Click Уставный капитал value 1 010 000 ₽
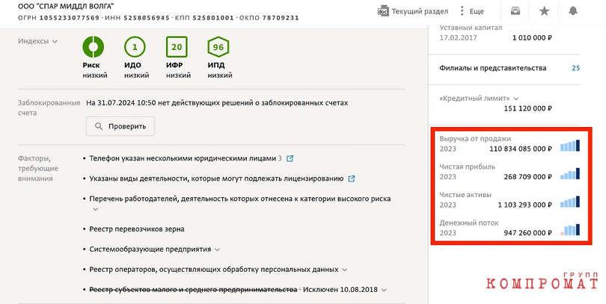 coord(532,38)
